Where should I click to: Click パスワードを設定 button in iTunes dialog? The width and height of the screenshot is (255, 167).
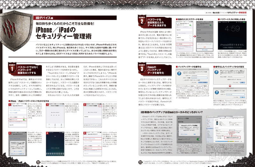203,82
